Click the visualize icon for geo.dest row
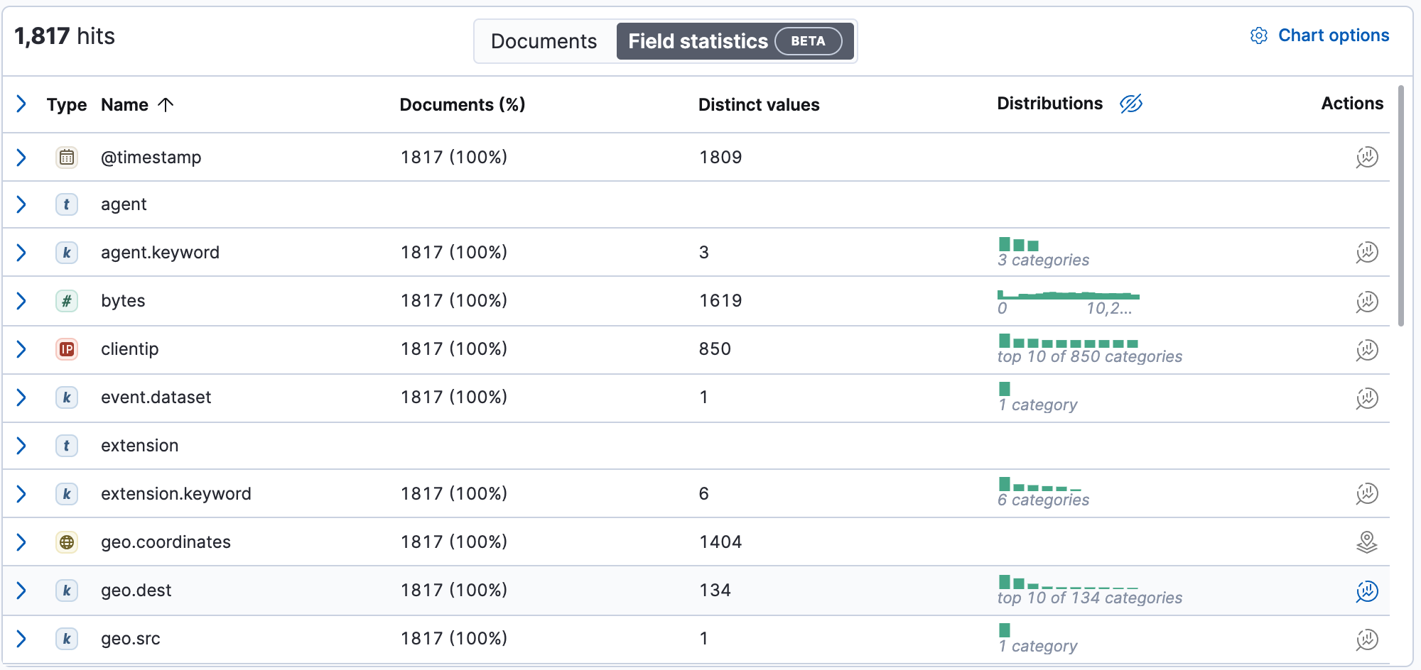 click(x=1367, y=590)
